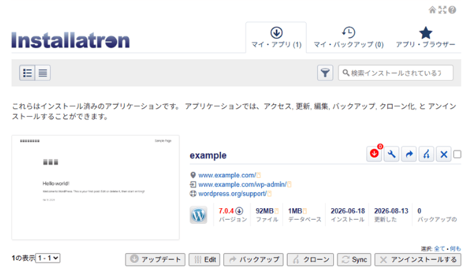The image size is (470, 276).
Task: Click the download arrow beside 7.0.4
Action: 239,211
